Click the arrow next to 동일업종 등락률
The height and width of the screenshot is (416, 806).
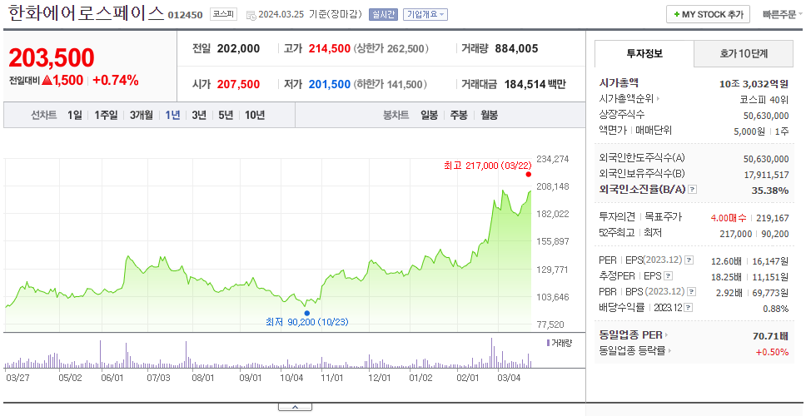[669, 351]
